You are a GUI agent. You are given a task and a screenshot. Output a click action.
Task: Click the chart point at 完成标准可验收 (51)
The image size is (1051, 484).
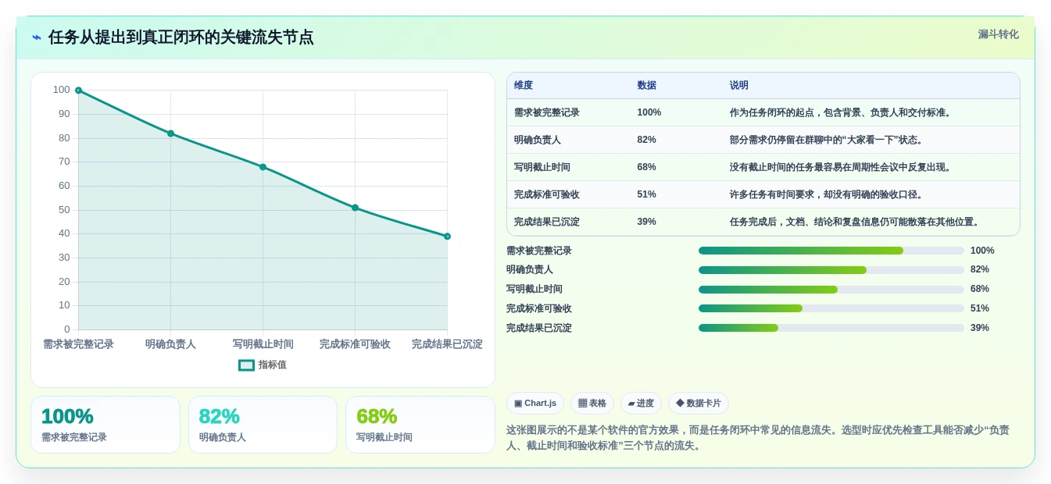point(355,208)
